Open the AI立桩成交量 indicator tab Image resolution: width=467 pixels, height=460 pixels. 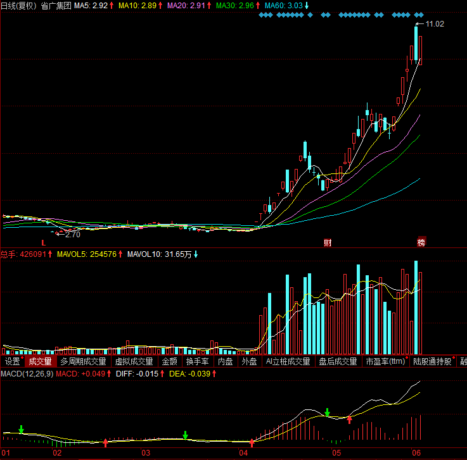point(288,361)
